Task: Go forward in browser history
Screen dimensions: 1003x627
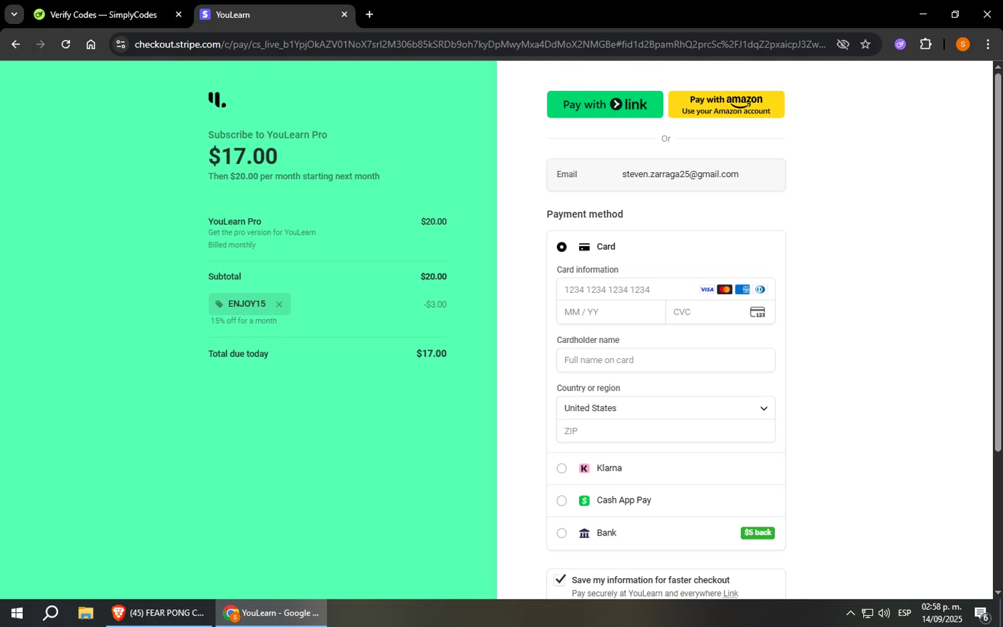Action: pos(40,44)
